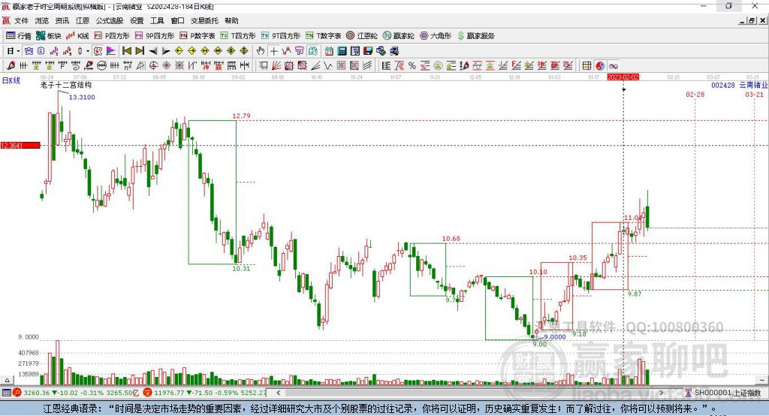The height and width of the screenshot is (416, 769).
Task: Expand the candlestick style dropdown arrow
Action: 88,51
